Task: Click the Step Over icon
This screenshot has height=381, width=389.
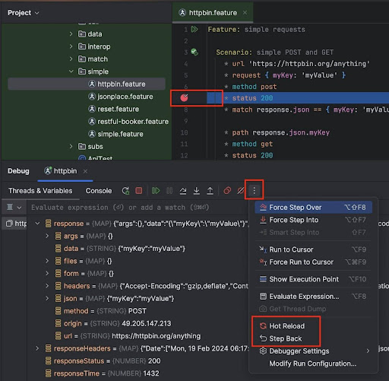Action: (x=183, y=191)
